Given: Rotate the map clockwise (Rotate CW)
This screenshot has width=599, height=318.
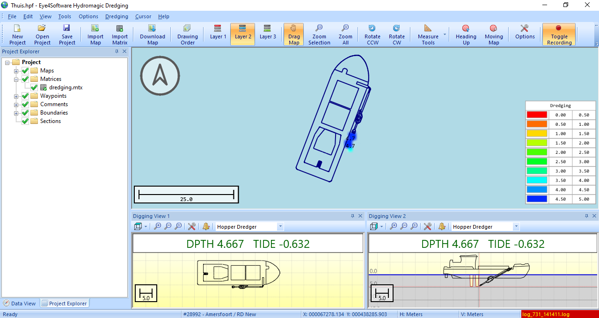Looking at the screenshot, I should click(397, 34).
